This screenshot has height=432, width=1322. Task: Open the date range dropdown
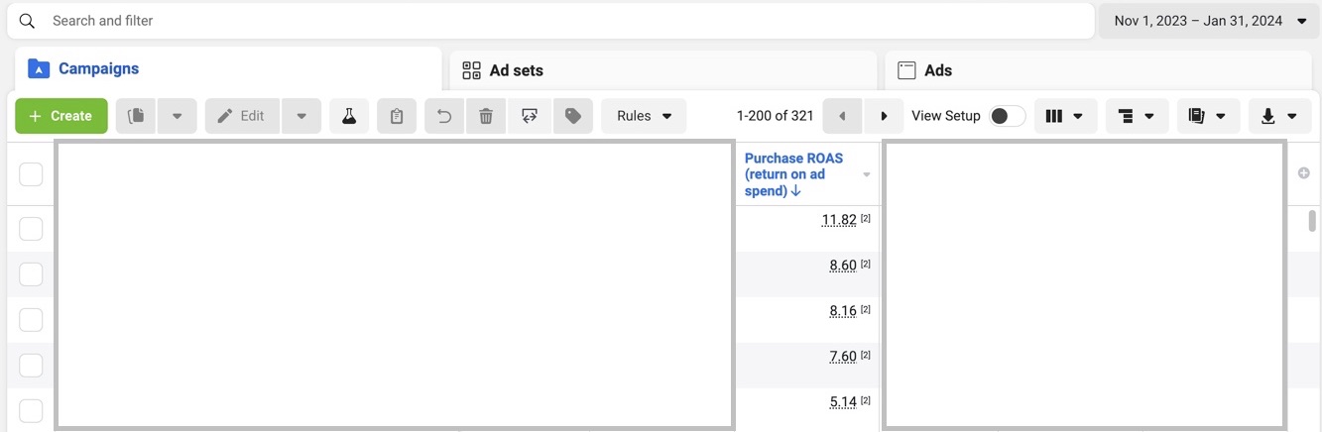coord(1210,21)
